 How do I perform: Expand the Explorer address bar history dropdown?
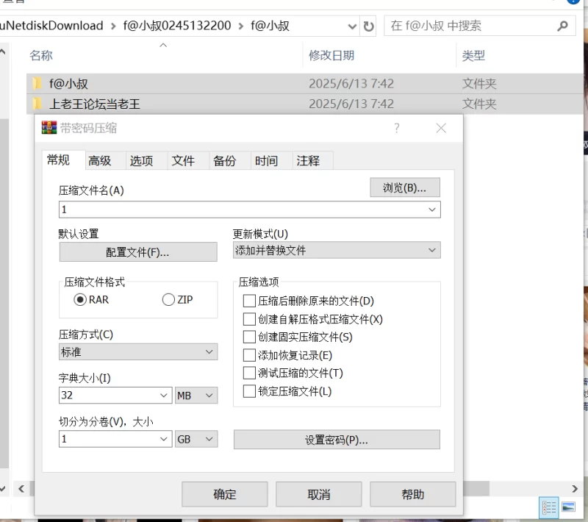(x=352, y=26)
